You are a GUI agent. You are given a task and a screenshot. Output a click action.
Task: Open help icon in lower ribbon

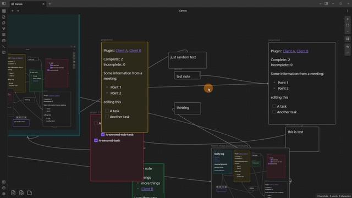(4, 188)
